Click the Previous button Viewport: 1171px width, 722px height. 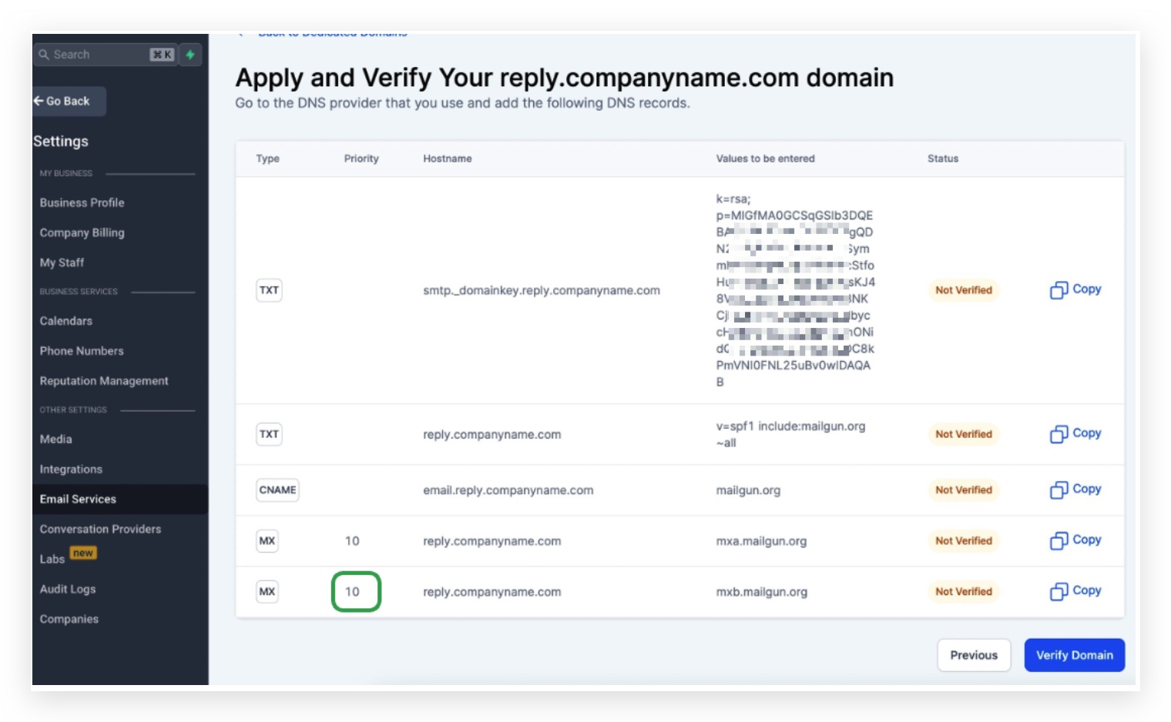tap(974, 655)
